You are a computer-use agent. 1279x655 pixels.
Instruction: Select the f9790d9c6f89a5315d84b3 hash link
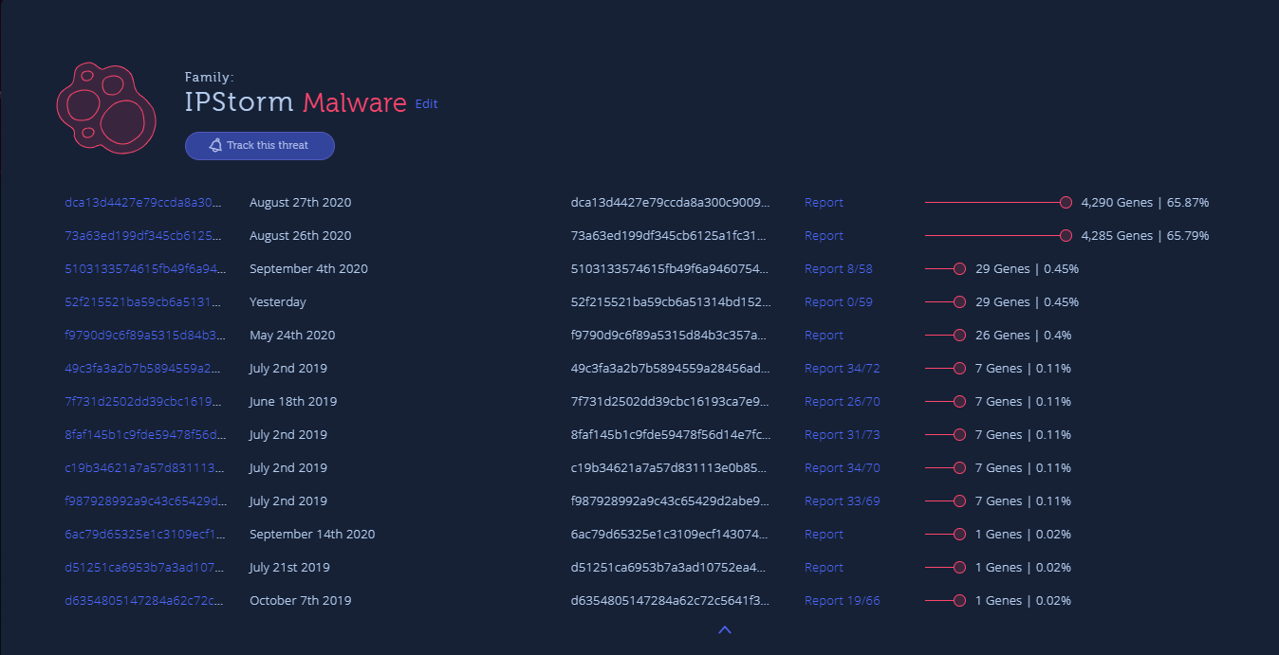144,336
